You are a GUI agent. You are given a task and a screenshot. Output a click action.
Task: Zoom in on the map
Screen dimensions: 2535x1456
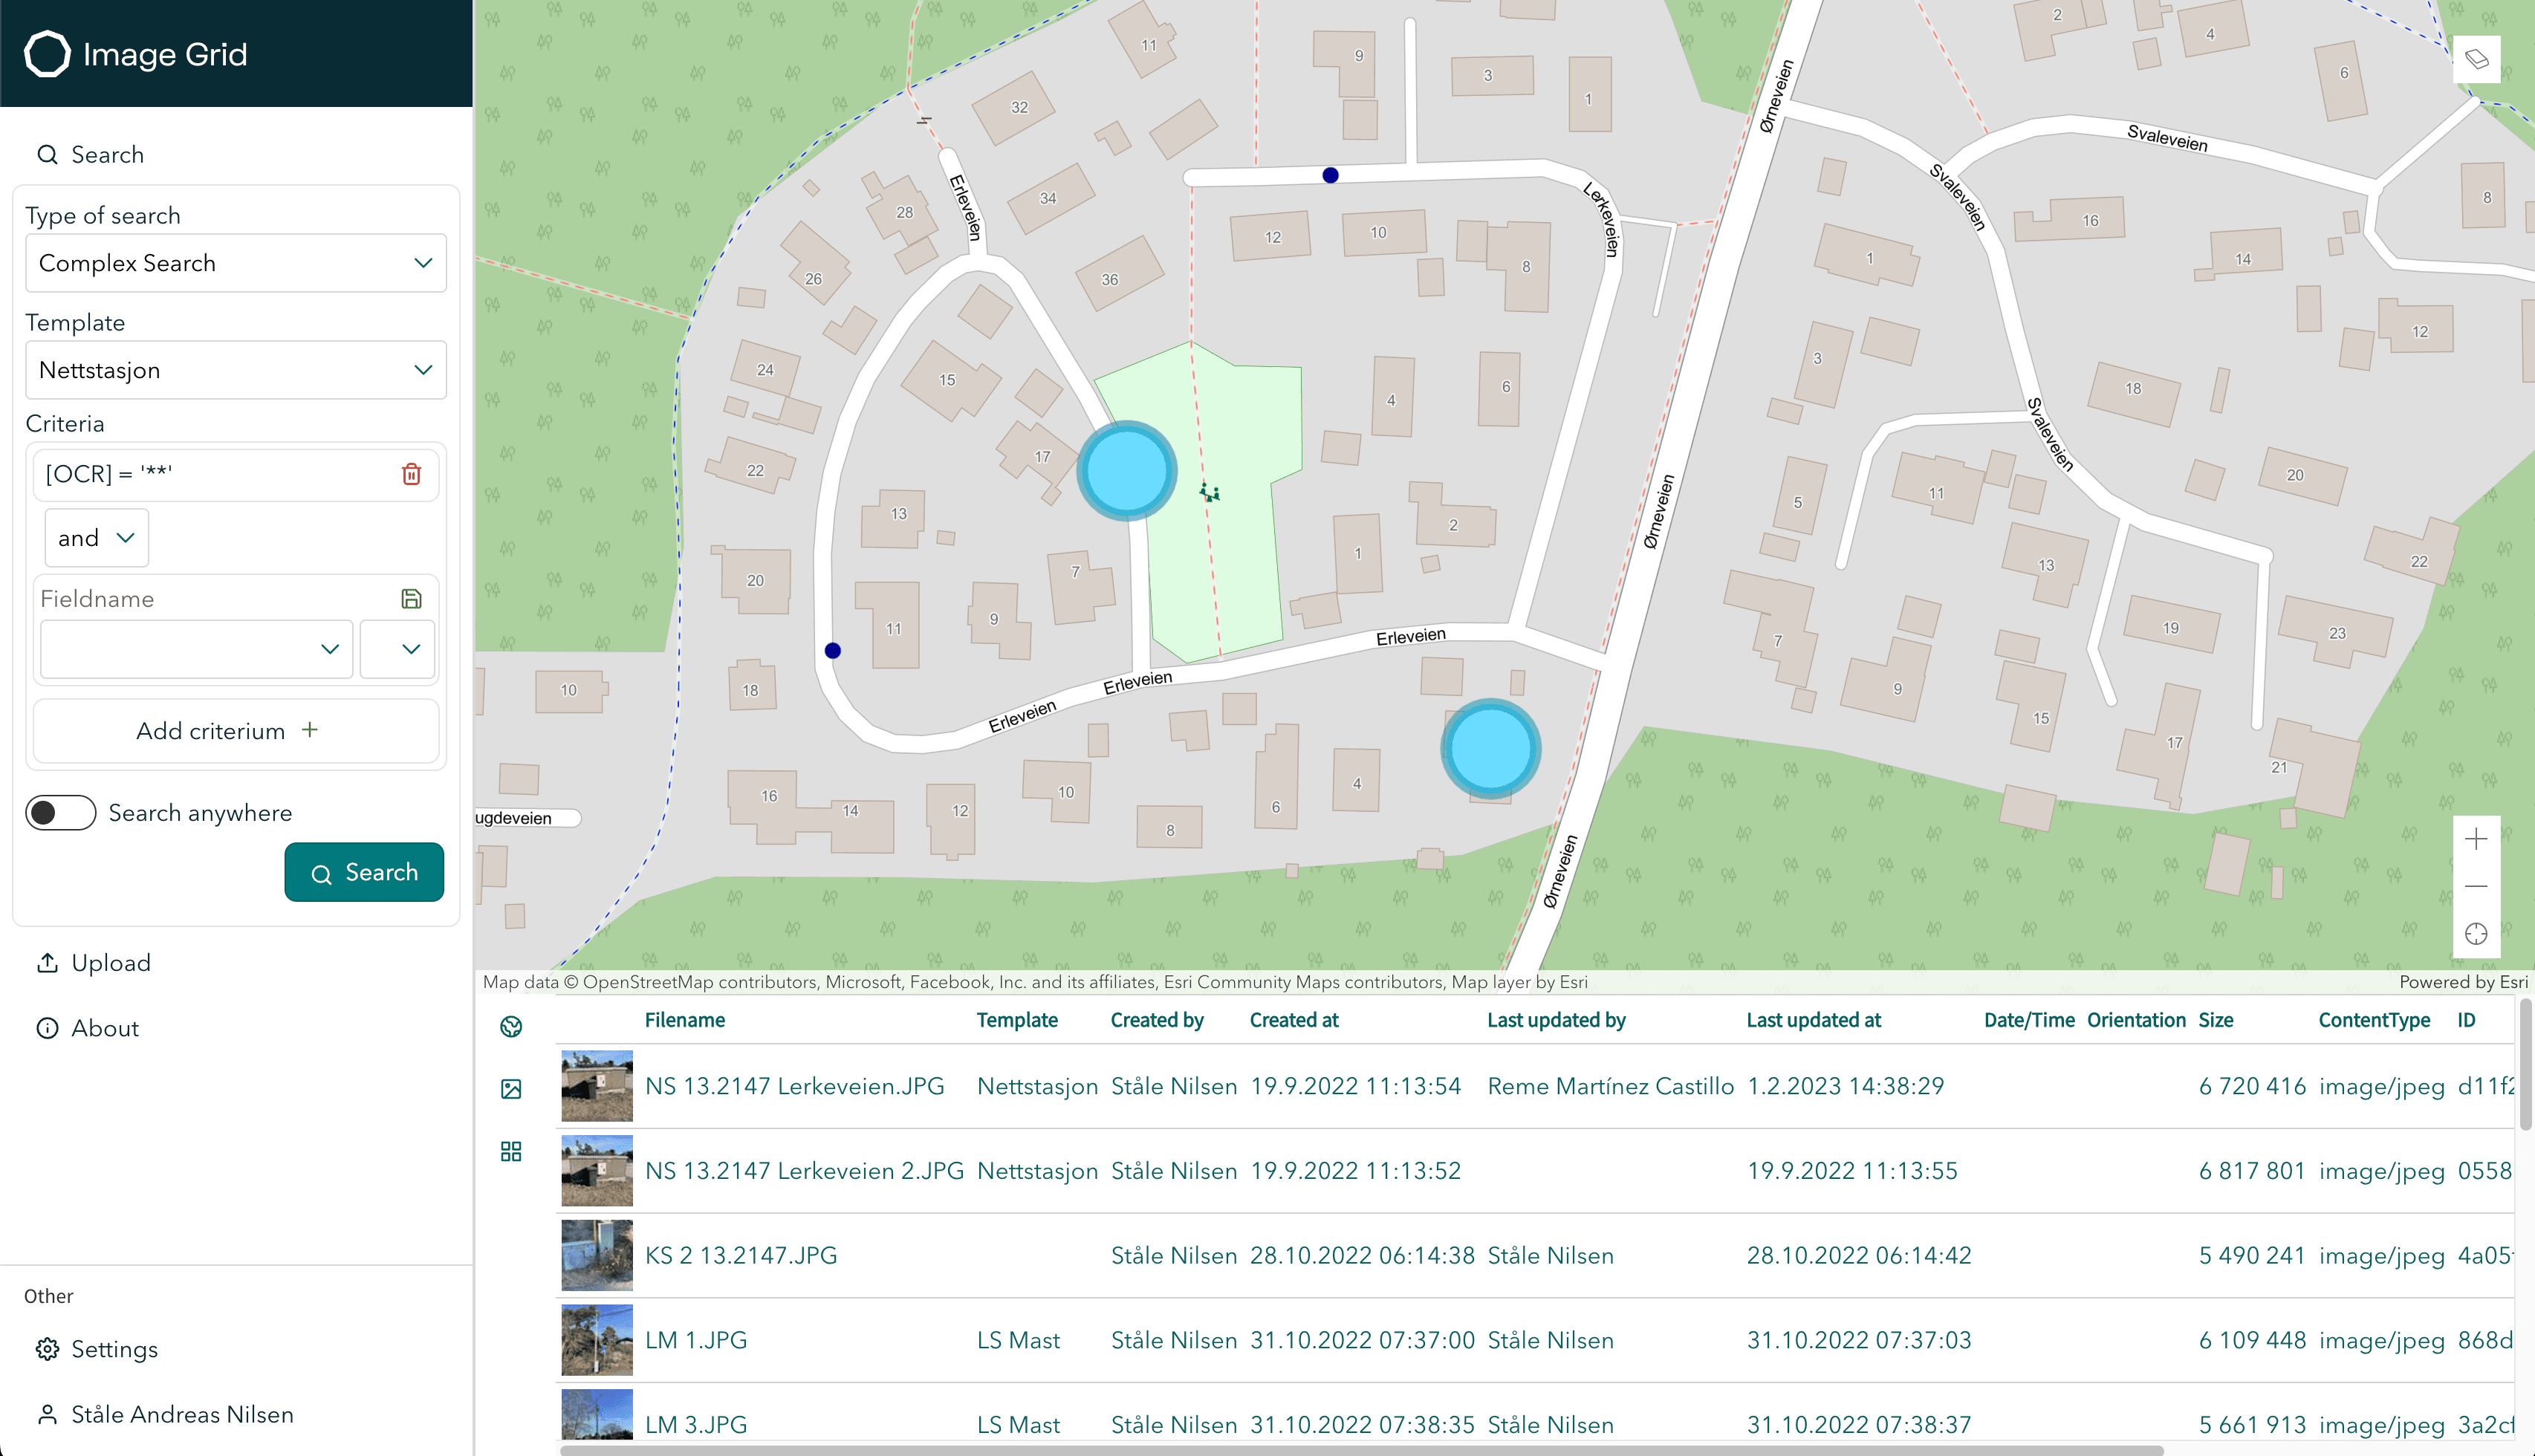click(2476, 839)
